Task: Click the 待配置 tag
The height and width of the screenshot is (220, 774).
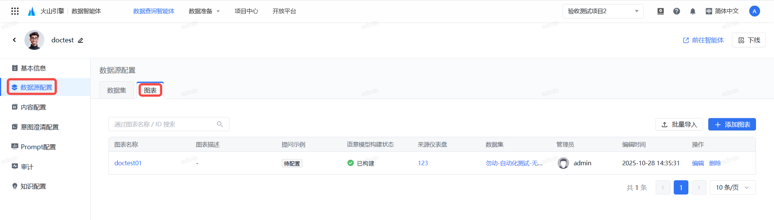Action: click(292, 163)
